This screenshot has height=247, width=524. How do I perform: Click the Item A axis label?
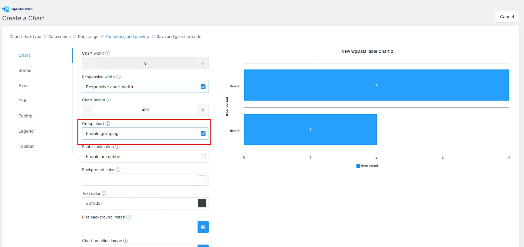pos(235,86)
